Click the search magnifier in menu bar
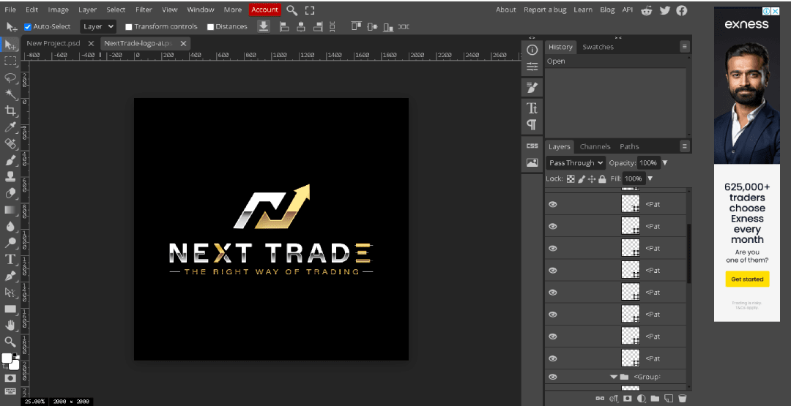791x406 pixels. (x=291, y=10)
